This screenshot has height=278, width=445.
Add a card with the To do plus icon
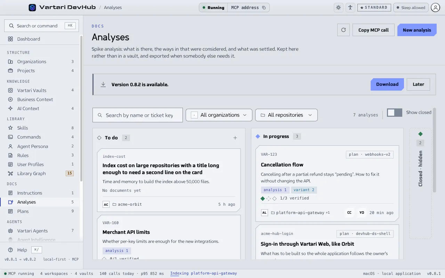coord(235,138)
